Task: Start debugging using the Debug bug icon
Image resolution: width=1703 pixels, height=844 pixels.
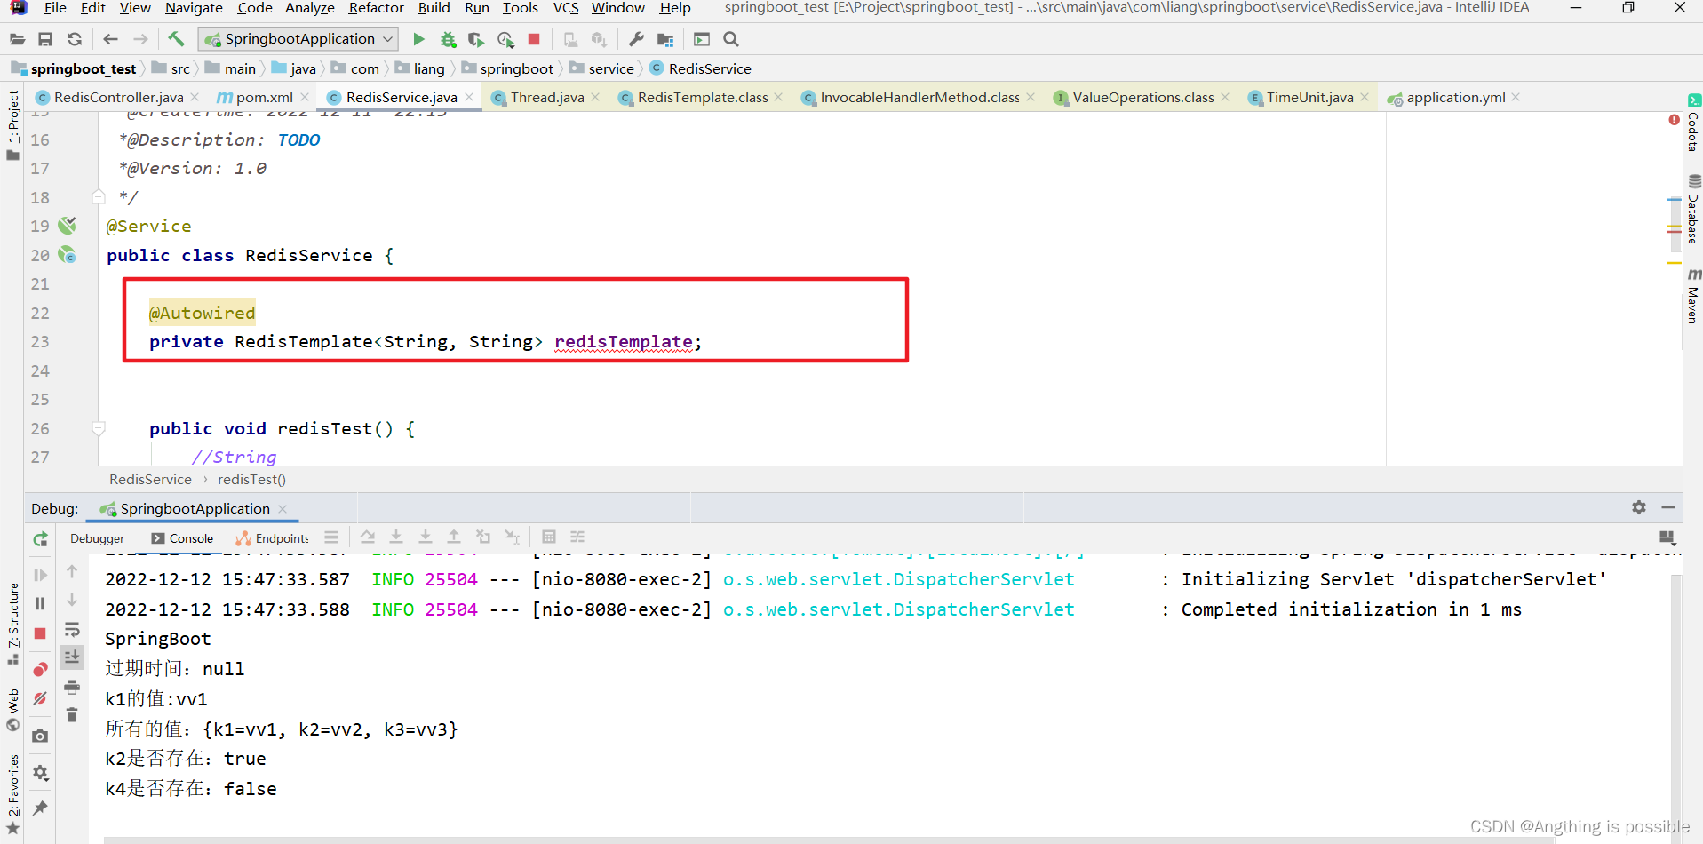Action: [449, 39]
